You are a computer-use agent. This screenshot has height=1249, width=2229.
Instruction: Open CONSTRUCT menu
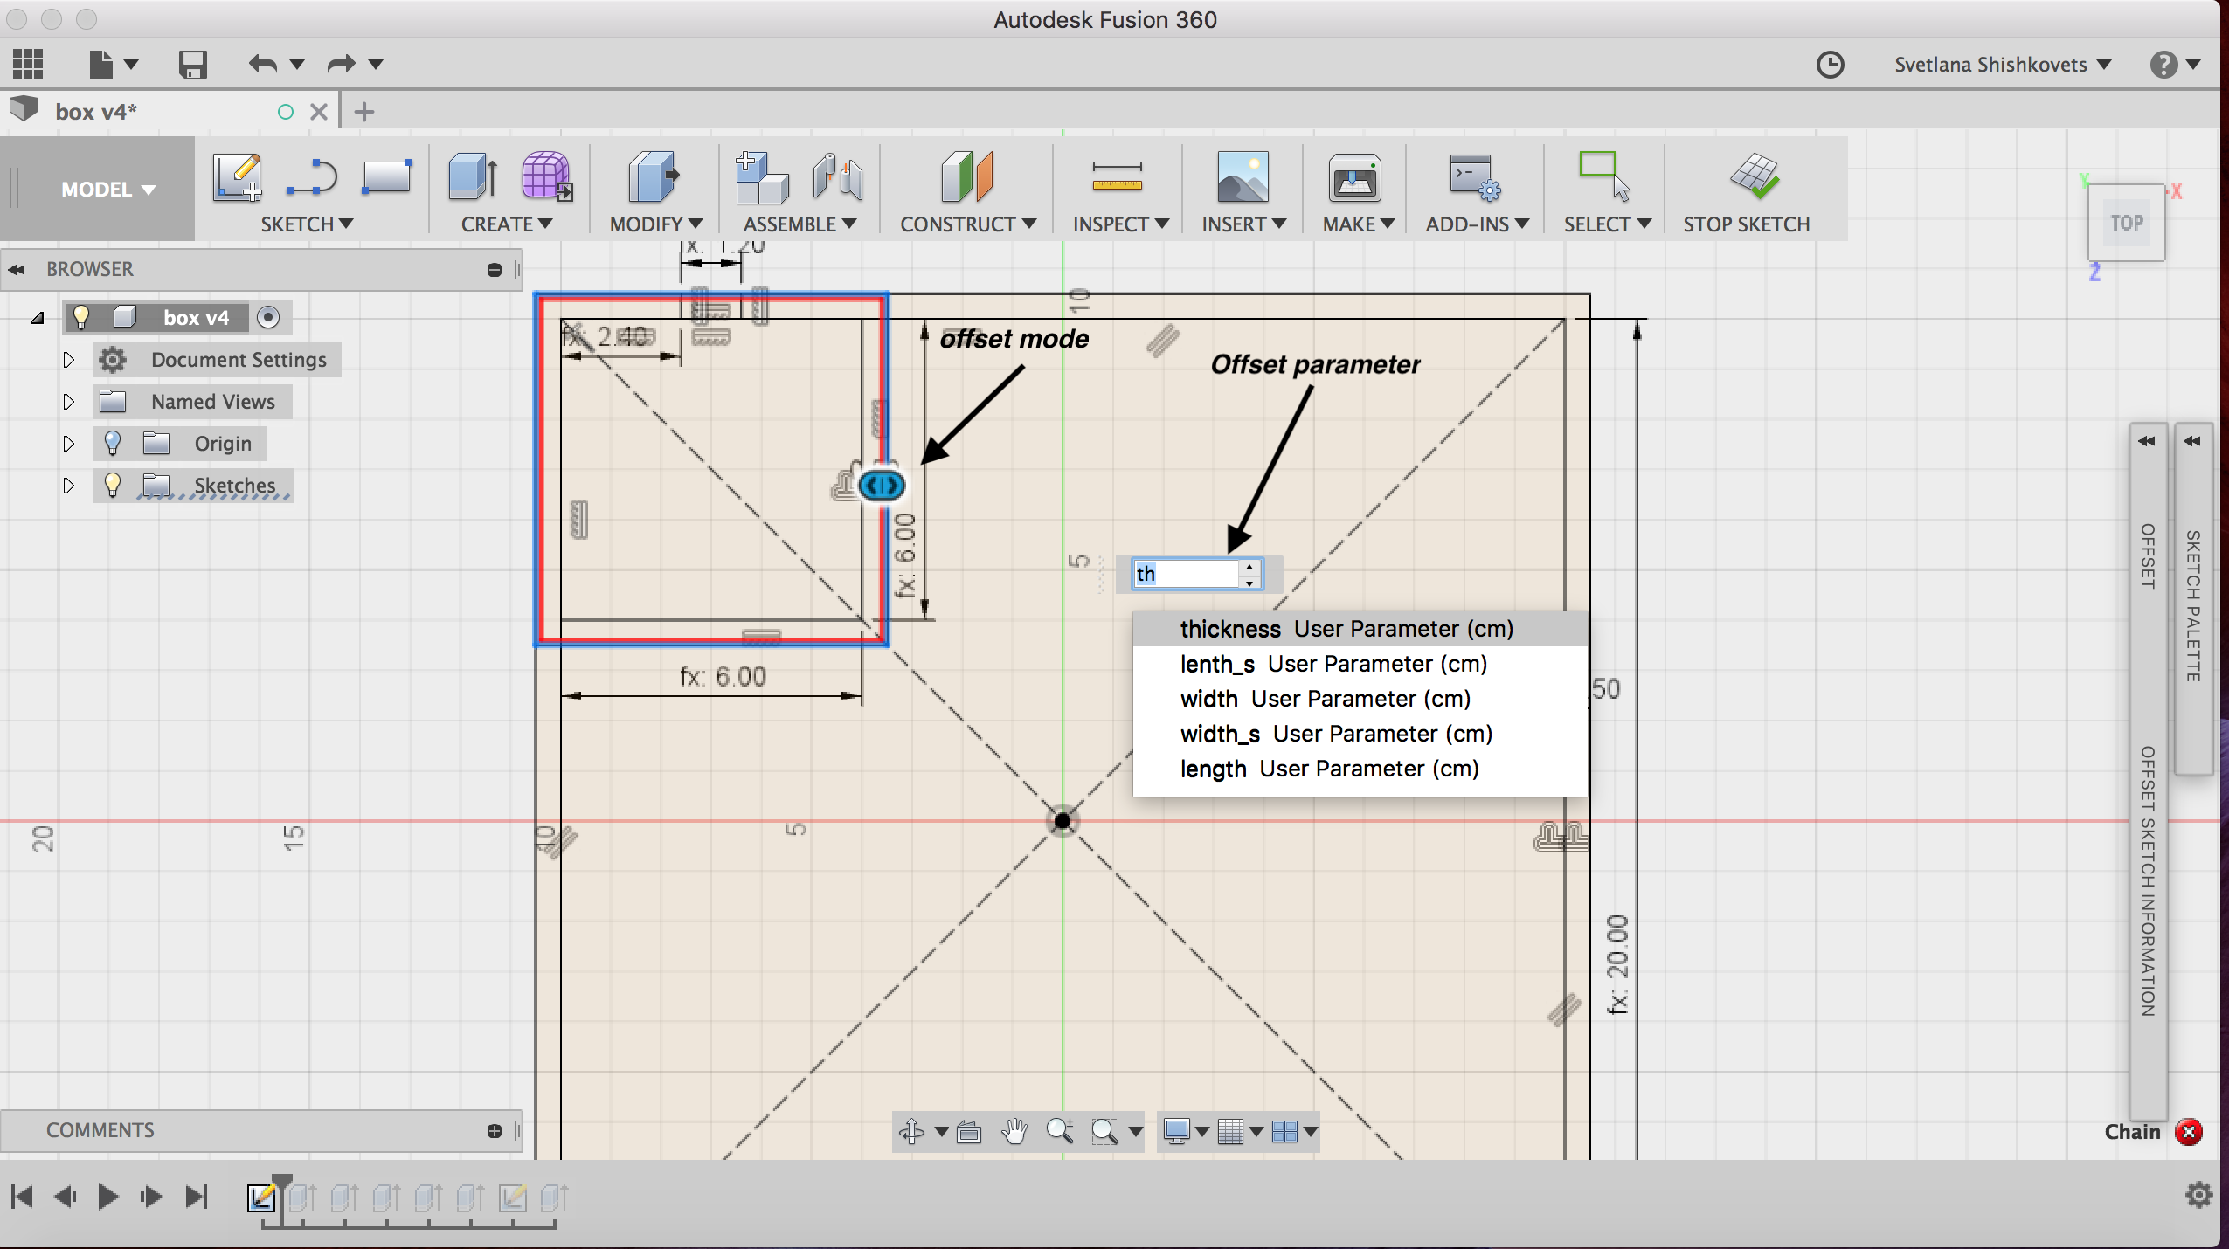click(968, 224)
